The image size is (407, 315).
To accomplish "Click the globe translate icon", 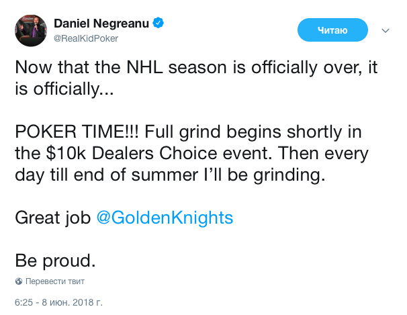I will (x=19, y=281).
